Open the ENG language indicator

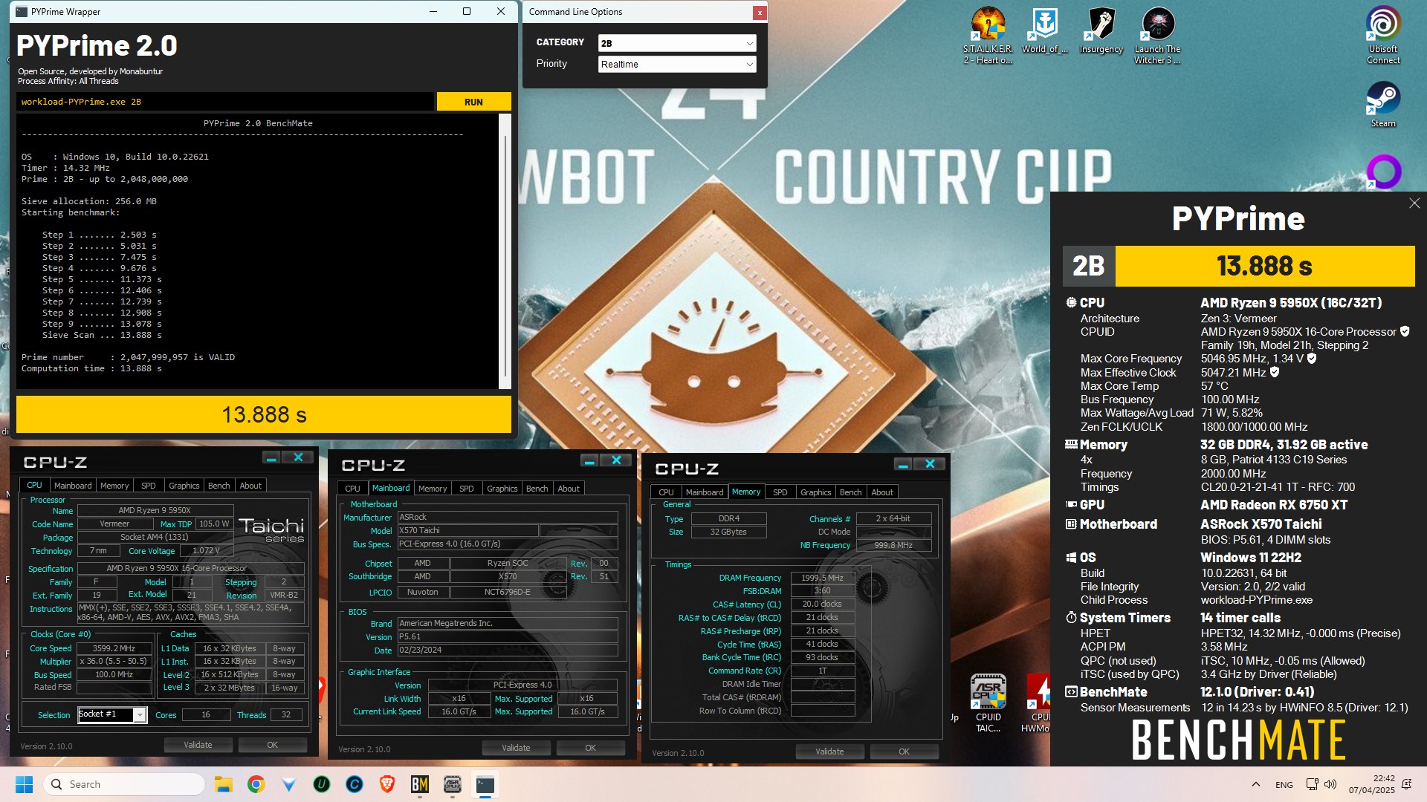tap(1284, 784)
